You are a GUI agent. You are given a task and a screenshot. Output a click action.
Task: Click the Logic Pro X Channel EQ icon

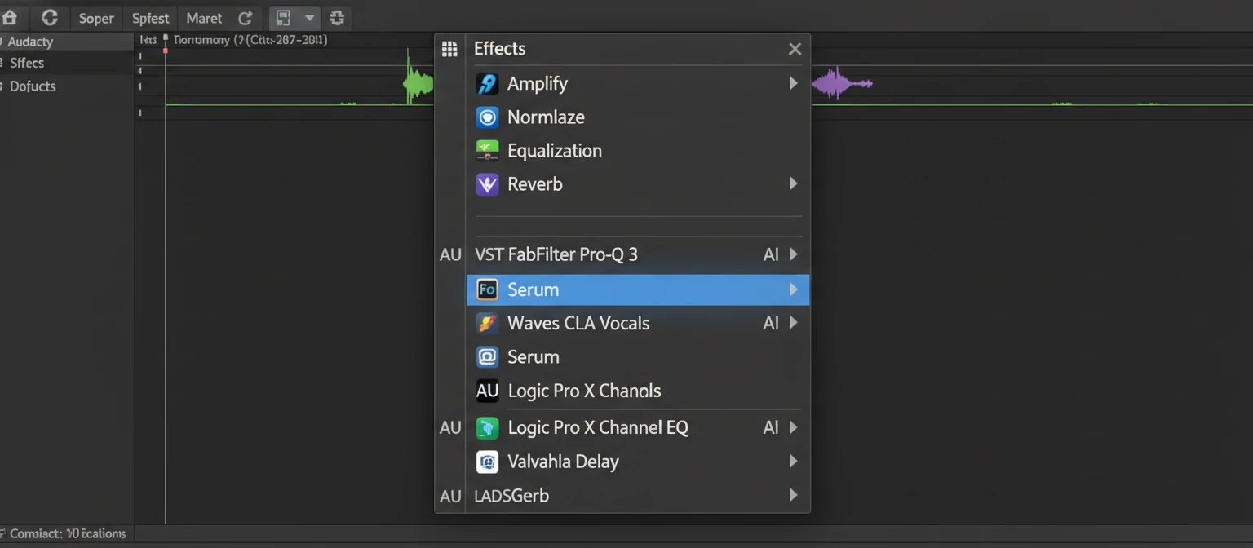coord(488,427)
